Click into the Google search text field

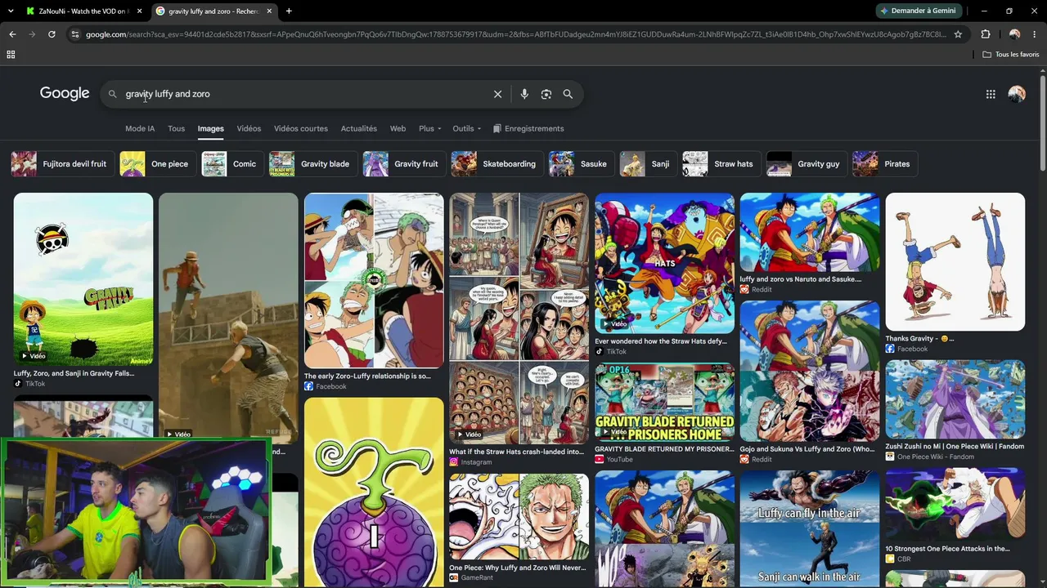tap(303, 94)
